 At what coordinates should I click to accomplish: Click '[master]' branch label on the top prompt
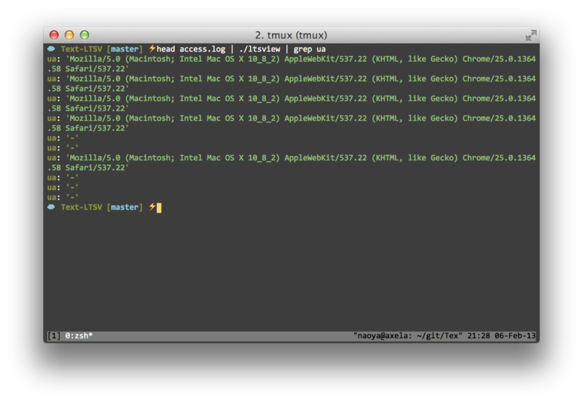pyautogui.click(x=125, y=49)
